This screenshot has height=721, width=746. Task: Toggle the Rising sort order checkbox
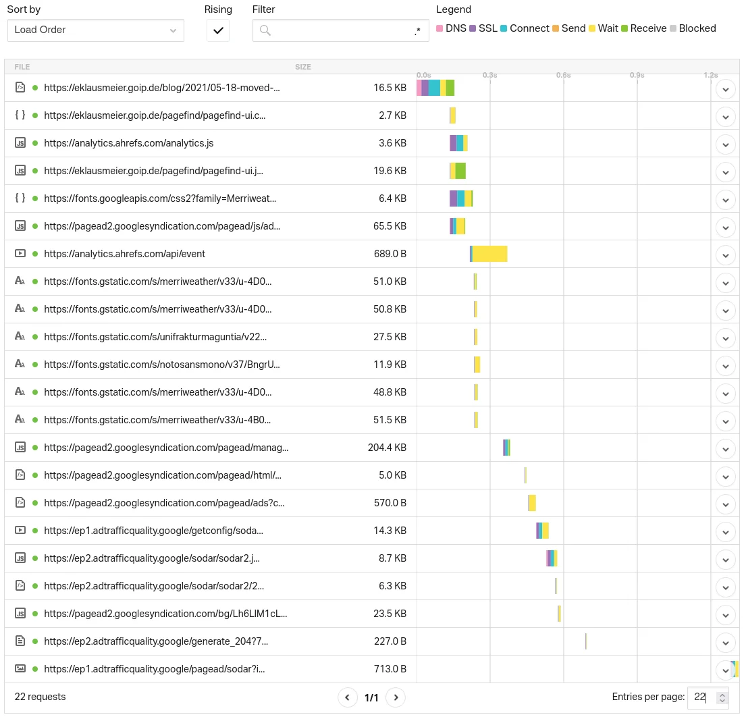(218, 30)
